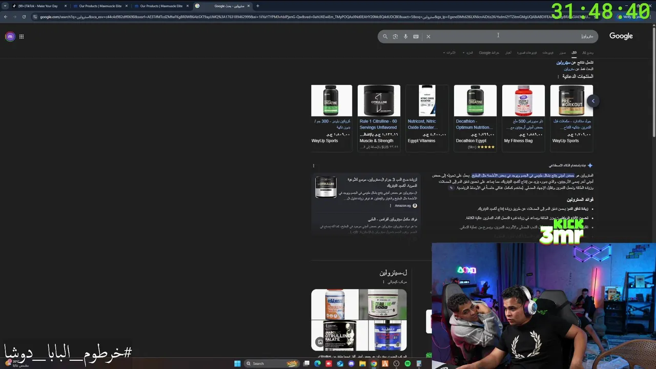
Task: Reload the page with the refresh icon
Action: click(x=24, y=16)
